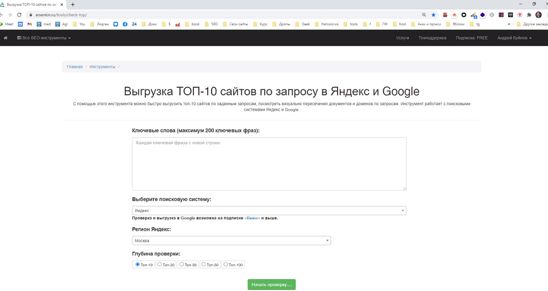Click the home icon in the site navbar
Viewport: 548px width, 291px height.
(5, 38)
